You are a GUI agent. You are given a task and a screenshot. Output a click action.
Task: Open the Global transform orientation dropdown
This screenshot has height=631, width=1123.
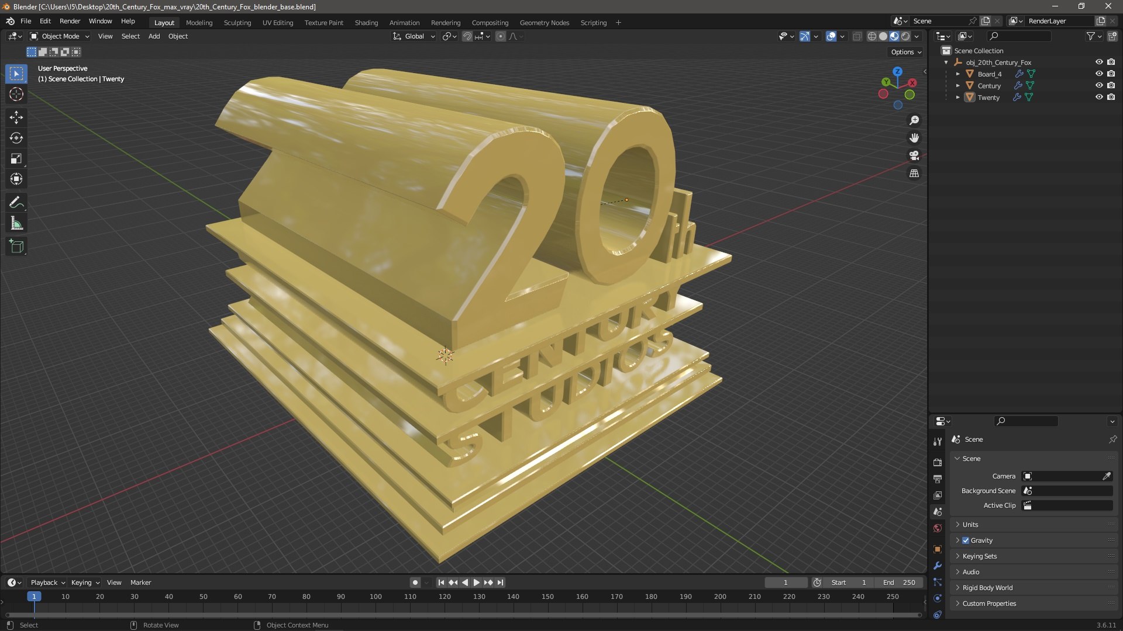pyautogui.click(x=414, y=36)
